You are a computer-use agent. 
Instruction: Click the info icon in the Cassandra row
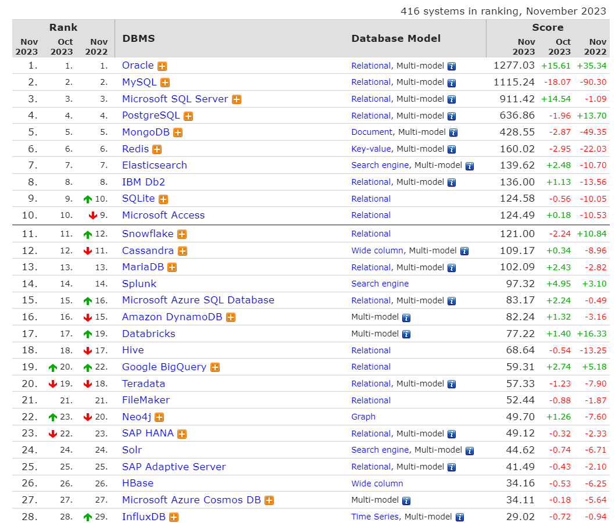click(x=464, y=251)
